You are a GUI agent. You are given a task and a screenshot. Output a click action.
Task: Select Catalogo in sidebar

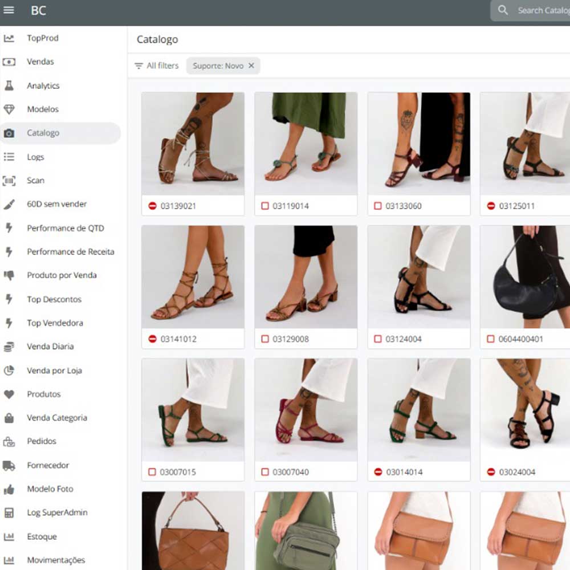click(x=60, y=133)
